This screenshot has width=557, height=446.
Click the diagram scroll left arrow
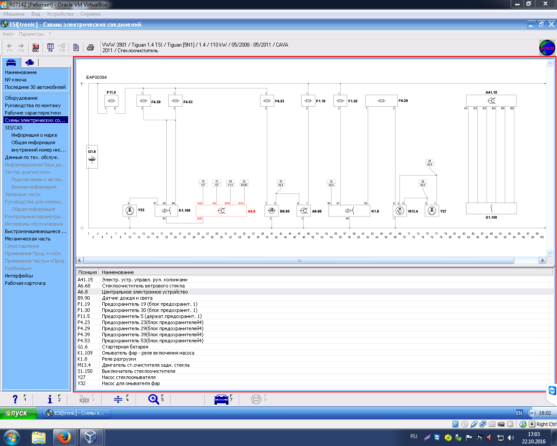pos(80,260)
